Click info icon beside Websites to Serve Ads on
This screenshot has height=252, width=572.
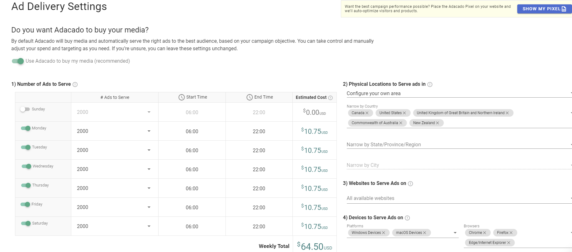coord(410,184)
